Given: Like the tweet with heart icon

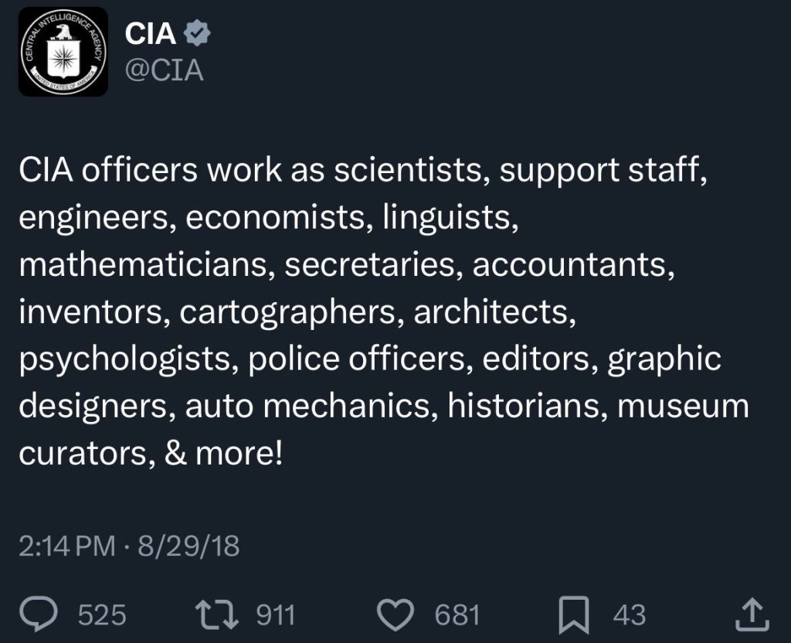Looking at the screenshot, I should pos(395,614).
